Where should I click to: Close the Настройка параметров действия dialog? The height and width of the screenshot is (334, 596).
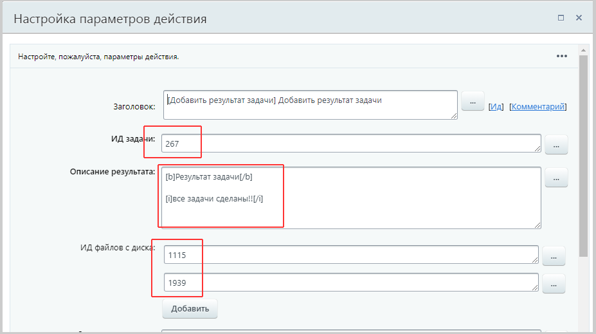point(579,18)
